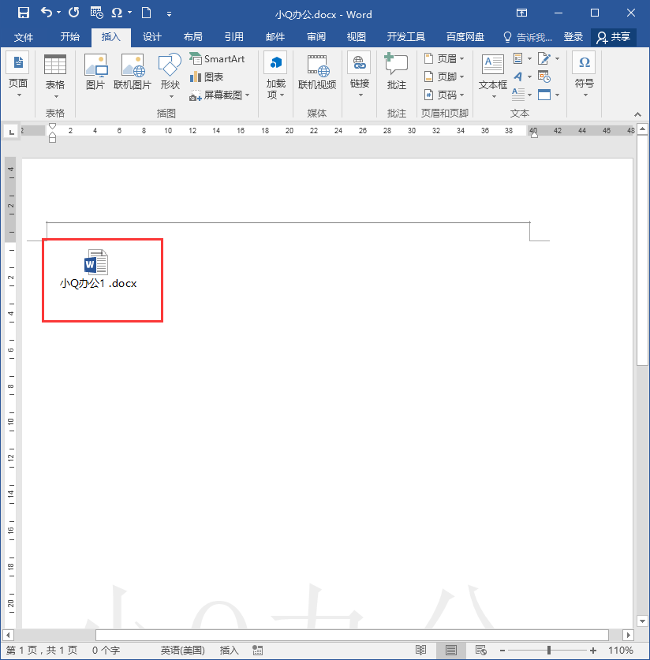This screenshot has height=660, width=650.
Task: Click the 第 1 页，共 1 页 page indicator
Action: click(x=42, y=651)
